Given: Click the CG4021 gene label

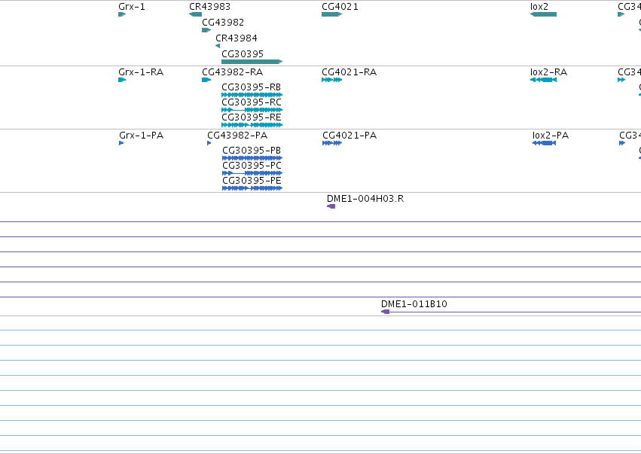Looking at the screenshot, I should [x=340, y=7].
